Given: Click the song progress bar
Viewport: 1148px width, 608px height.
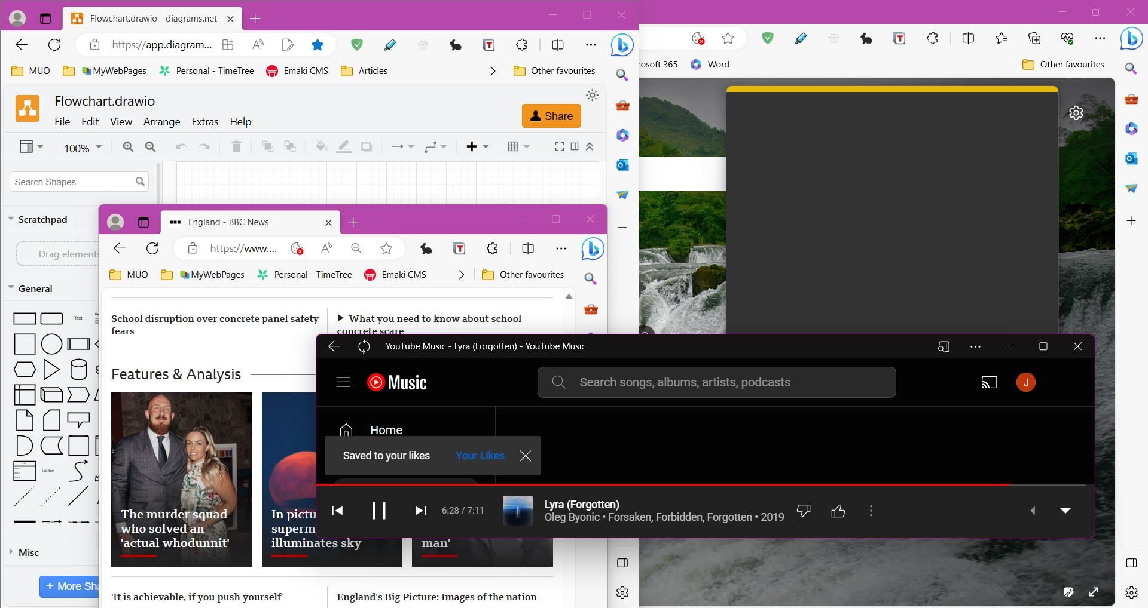Looking at the screenshot, I should click(706, 485).
